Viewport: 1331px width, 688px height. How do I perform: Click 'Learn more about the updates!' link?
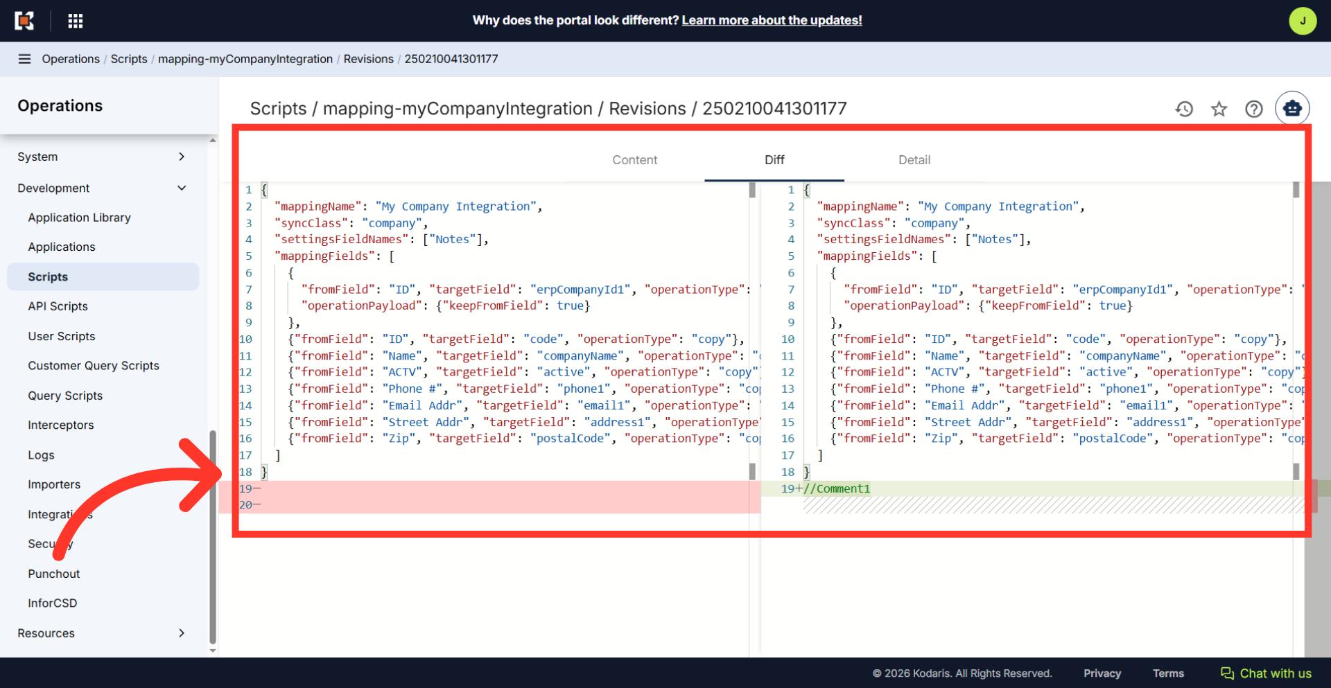coord(772,20)
